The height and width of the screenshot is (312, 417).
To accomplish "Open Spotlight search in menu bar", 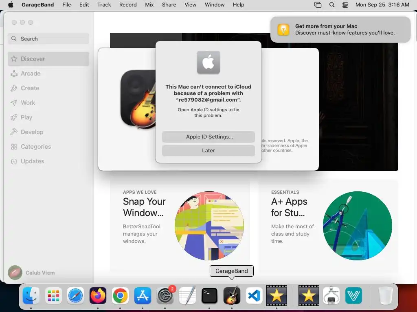I will (332, 5).
